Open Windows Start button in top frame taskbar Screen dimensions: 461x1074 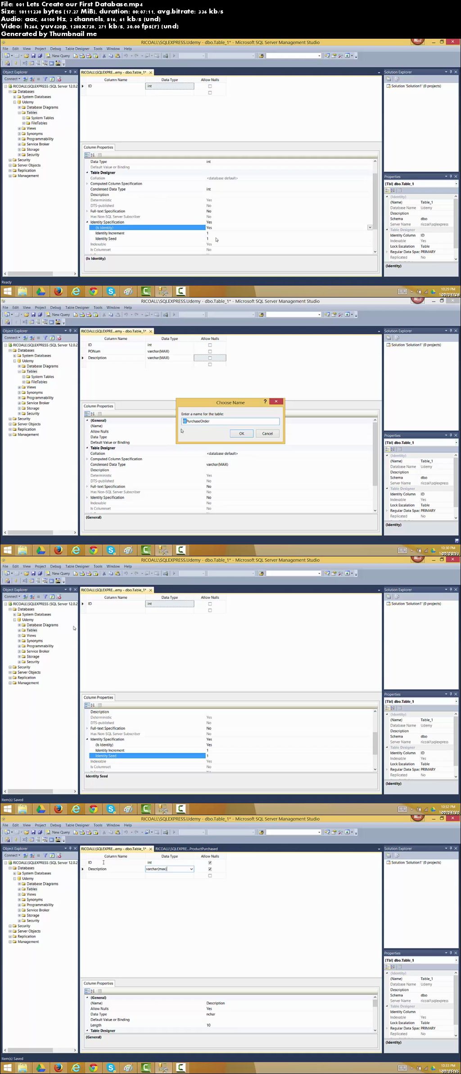pos(8,291)
